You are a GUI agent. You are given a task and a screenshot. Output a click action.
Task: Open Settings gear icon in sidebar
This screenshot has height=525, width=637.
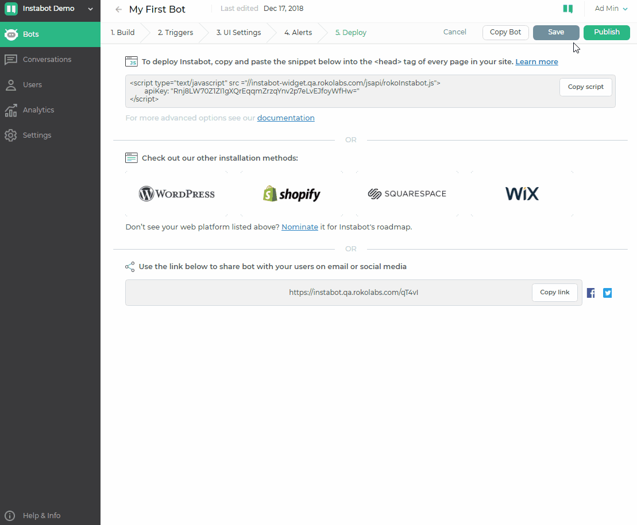click(x=10, y=135)
